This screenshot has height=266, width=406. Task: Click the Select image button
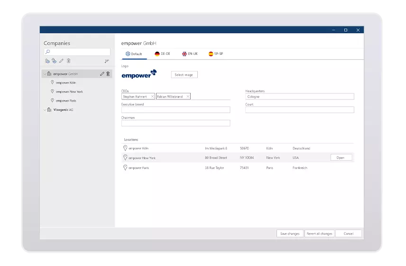tap(184, 75)
